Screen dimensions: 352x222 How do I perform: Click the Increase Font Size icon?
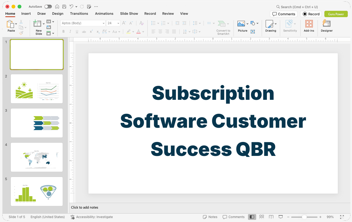point(124,23)
